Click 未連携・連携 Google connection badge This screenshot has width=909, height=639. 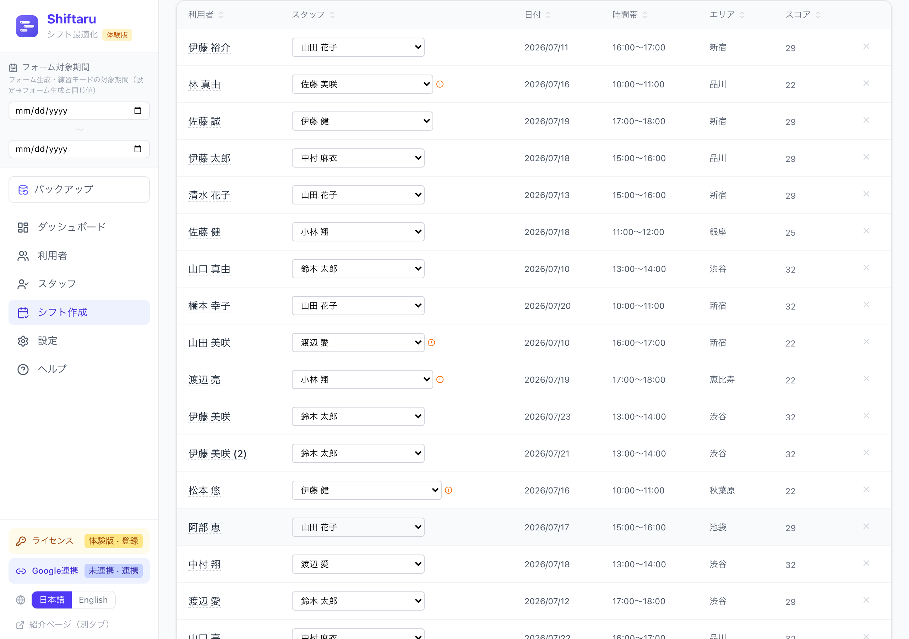[113, 570]
